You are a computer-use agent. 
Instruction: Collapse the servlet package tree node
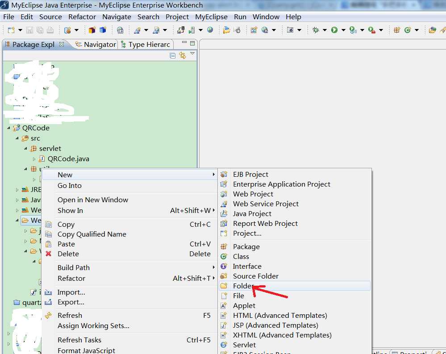[x=25, y=148]
